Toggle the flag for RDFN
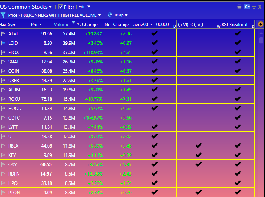 pyautogui.click(x=3, y=174)
